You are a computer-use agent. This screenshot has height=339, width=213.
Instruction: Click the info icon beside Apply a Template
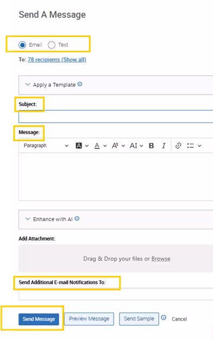(x=80, y=84)
